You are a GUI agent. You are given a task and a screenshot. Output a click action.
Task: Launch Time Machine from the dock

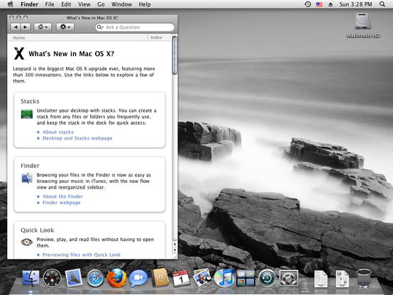click(267, 278)
